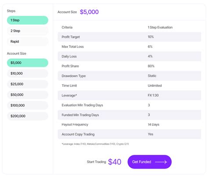Image resolution: width=208 pixels, height=176 pixels.
Task: Click the Max Total Loss row
Action: [129, 47]
